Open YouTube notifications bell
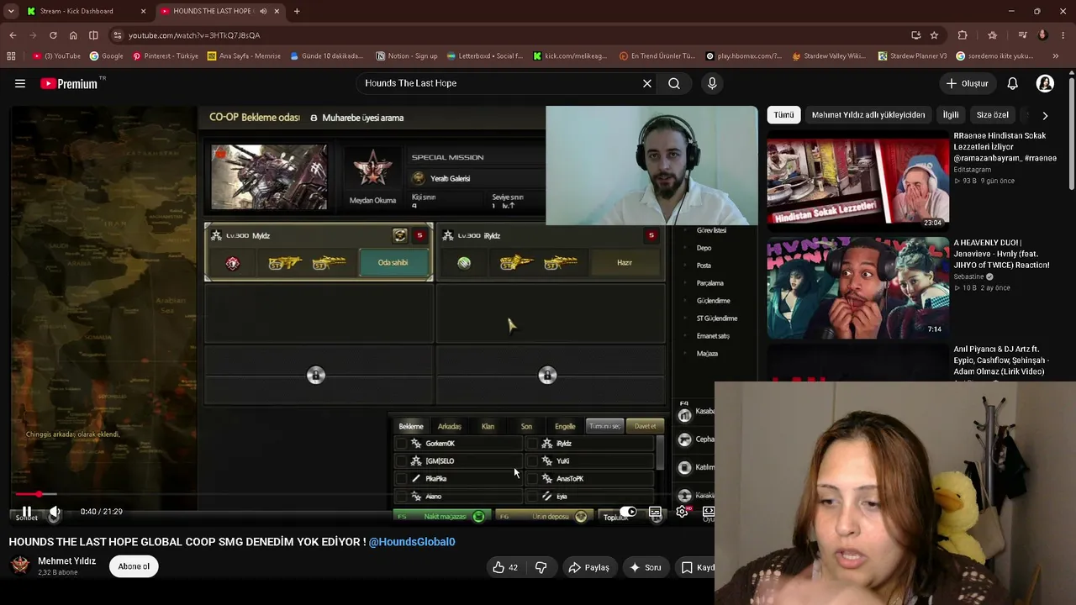The image size is (1076, 605). (1013, 83)
